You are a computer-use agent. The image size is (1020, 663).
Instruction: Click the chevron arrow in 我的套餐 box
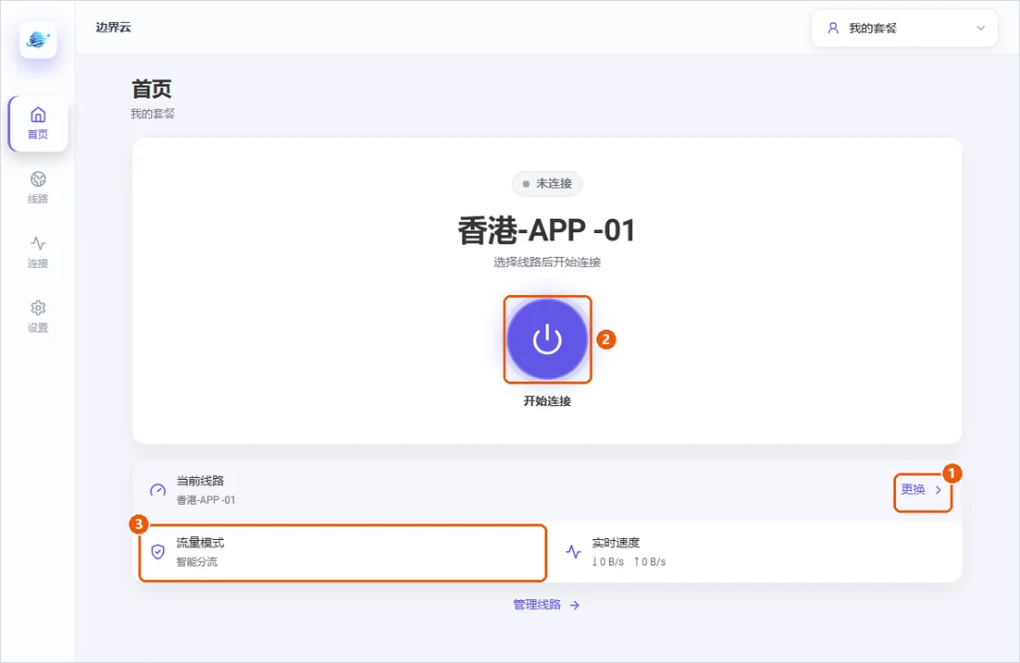tap(980, 28)
